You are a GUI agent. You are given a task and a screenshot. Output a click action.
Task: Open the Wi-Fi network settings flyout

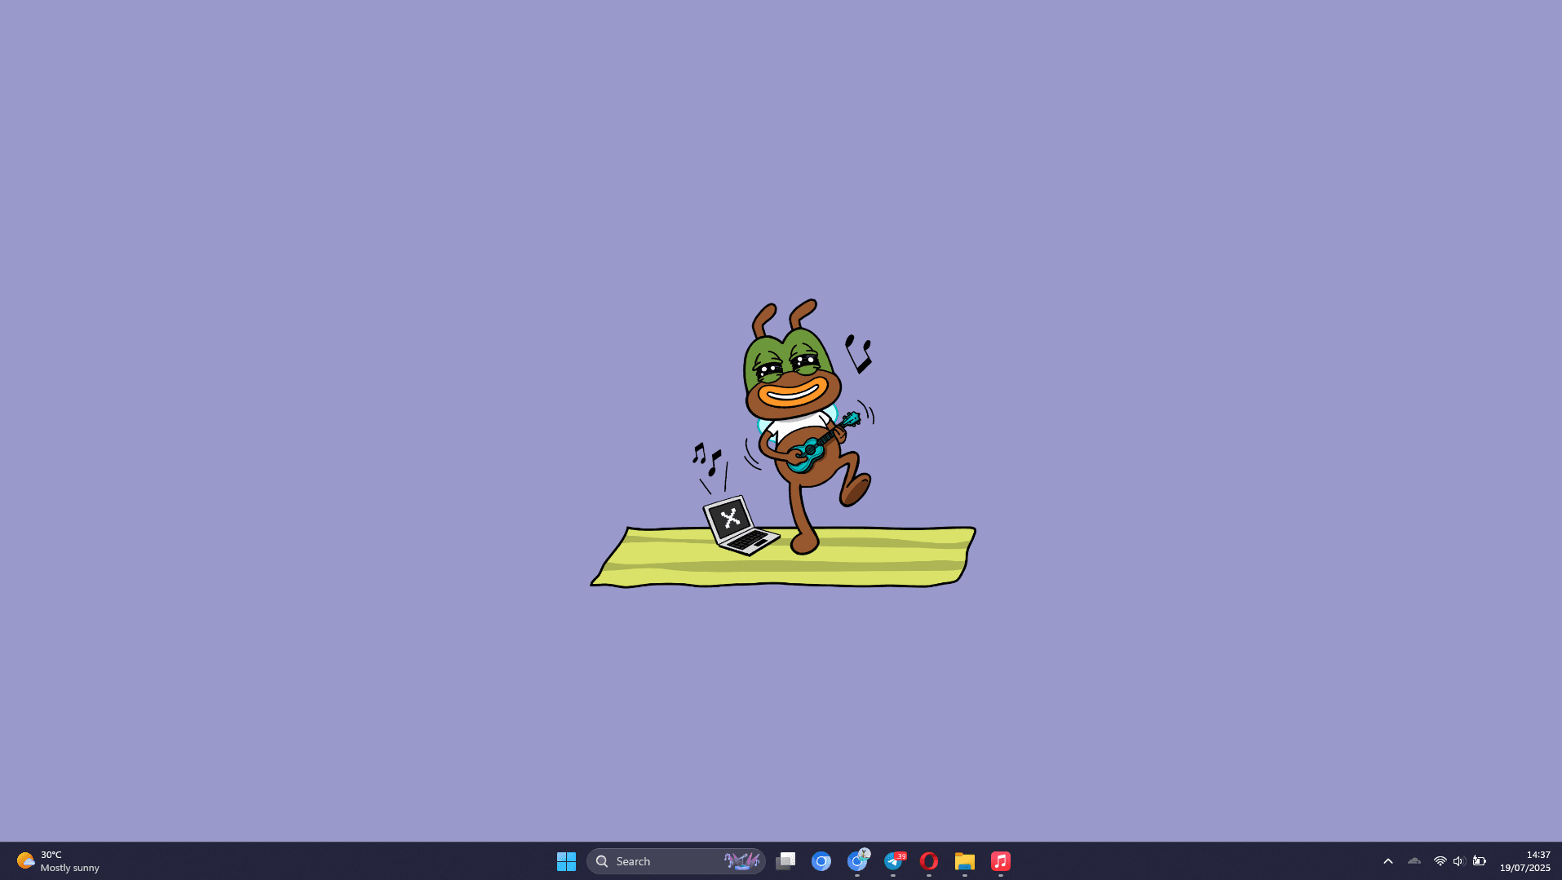click(x=1440, y=861)
